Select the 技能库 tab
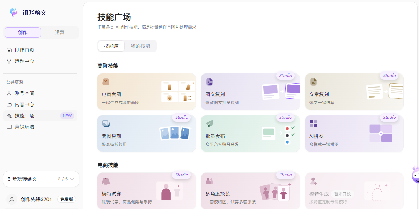The width and height of the screenshot is (419, 209). click(x=111, y=46)
